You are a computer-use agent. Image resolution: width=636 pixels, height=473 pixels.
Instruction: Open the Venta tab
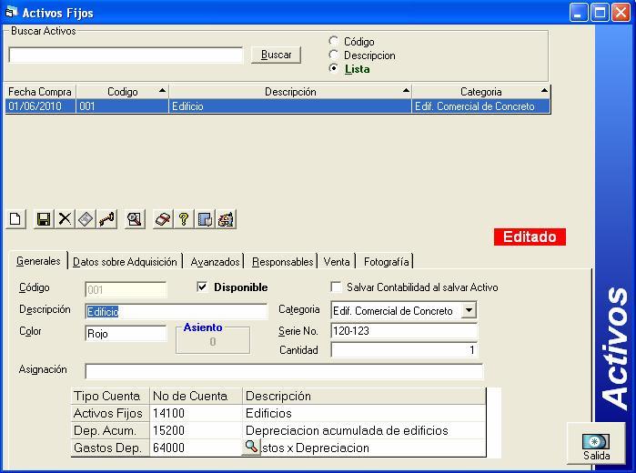337,262
